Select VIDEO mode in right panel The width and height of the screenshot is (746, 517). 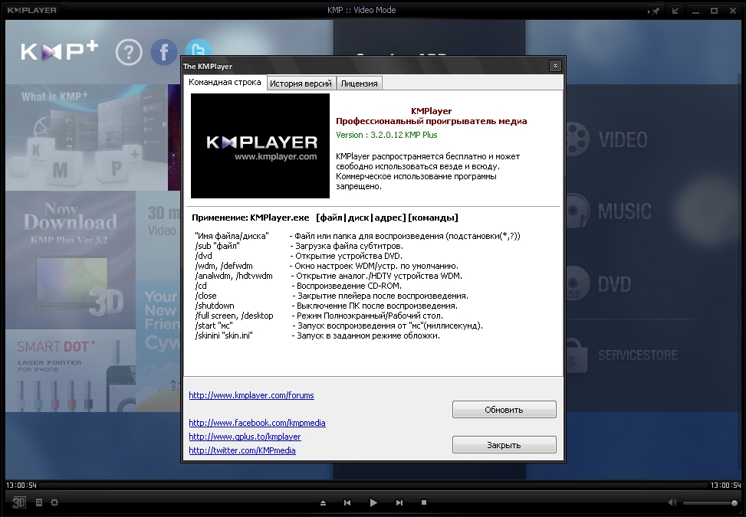[606, 139]
